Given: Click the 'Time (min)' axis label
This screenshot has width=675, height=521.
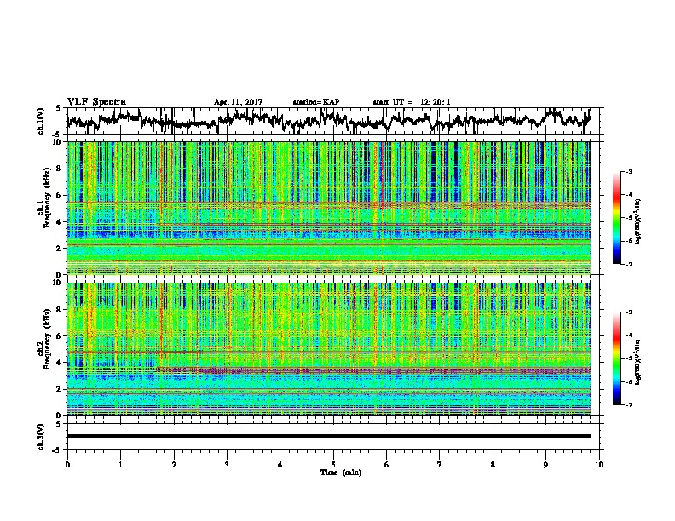Looking at the screenshot, I should tap(341, 472).
